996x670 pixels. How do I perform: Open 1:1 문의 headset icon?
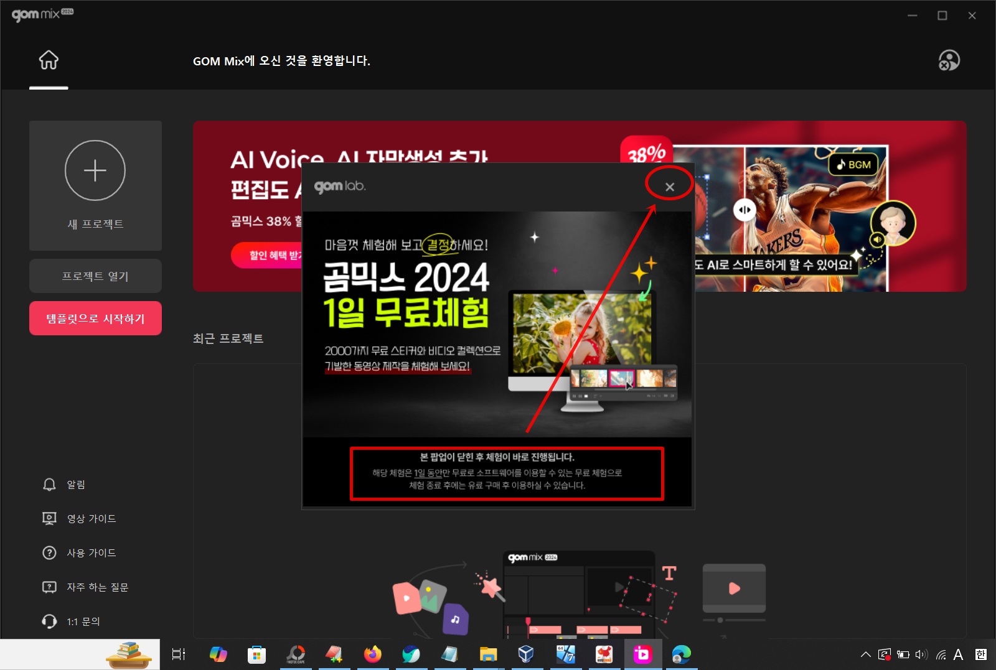[x=49, y=621]
